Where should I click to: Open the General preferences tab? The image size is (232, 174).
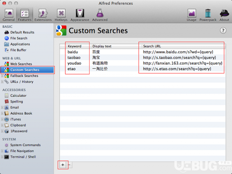[x=9, y=15]
